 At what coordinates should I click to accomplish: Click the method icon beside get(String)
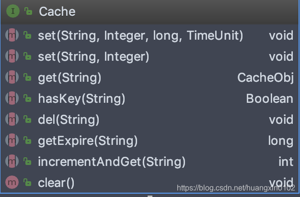[12, 77]
